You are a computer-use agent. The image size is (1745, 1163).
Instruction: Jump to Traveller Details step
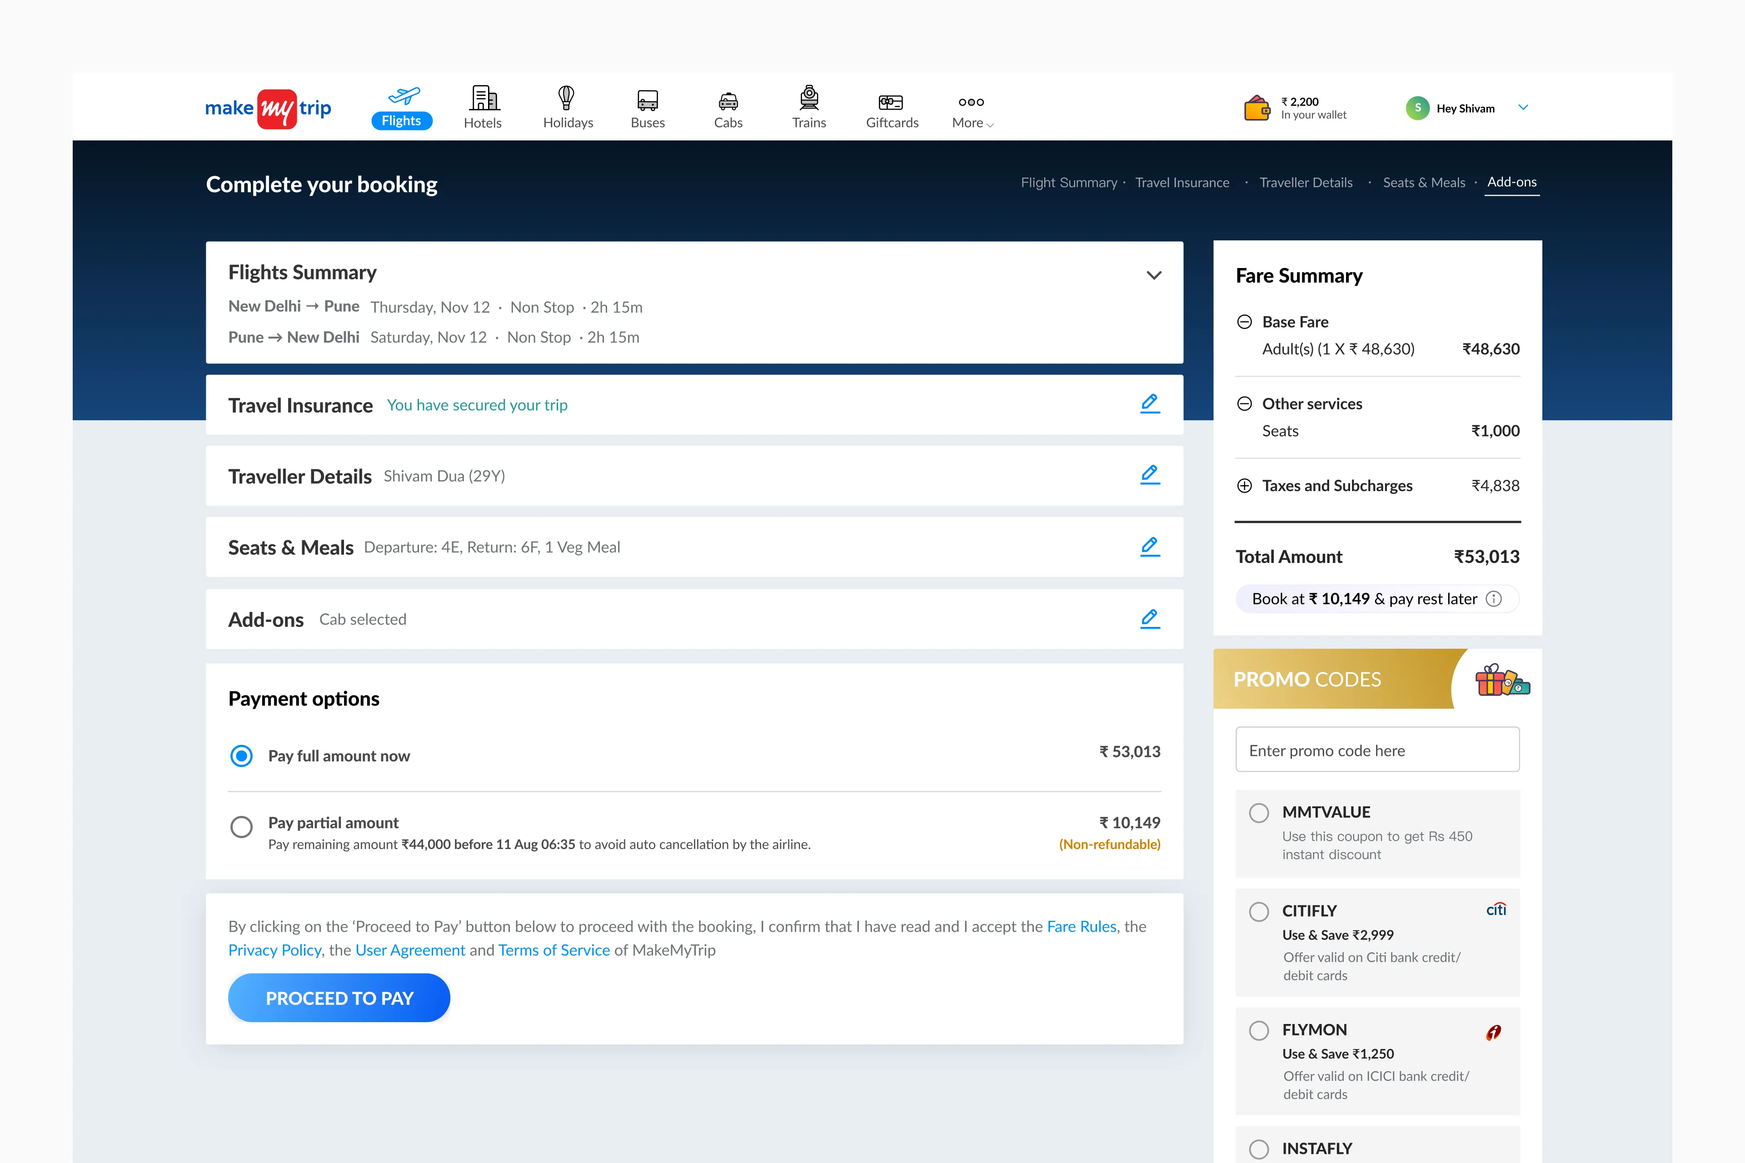[x=1306, y=183]
